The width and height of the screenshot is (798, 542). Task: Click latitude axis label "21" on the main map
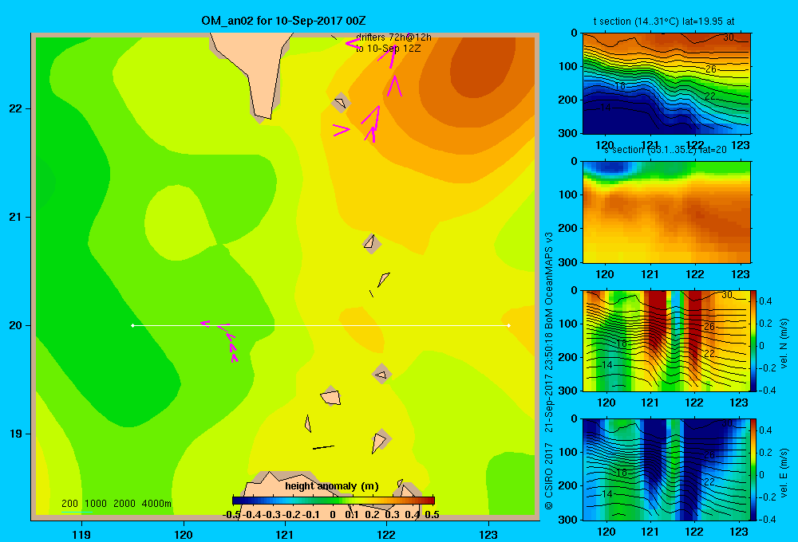(16, 217)
